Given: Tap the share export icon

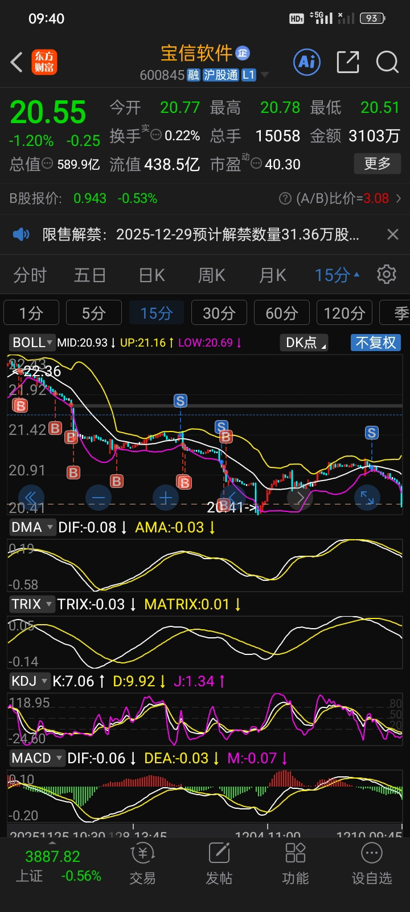Looking at the screenshot, I should [348, 62].
